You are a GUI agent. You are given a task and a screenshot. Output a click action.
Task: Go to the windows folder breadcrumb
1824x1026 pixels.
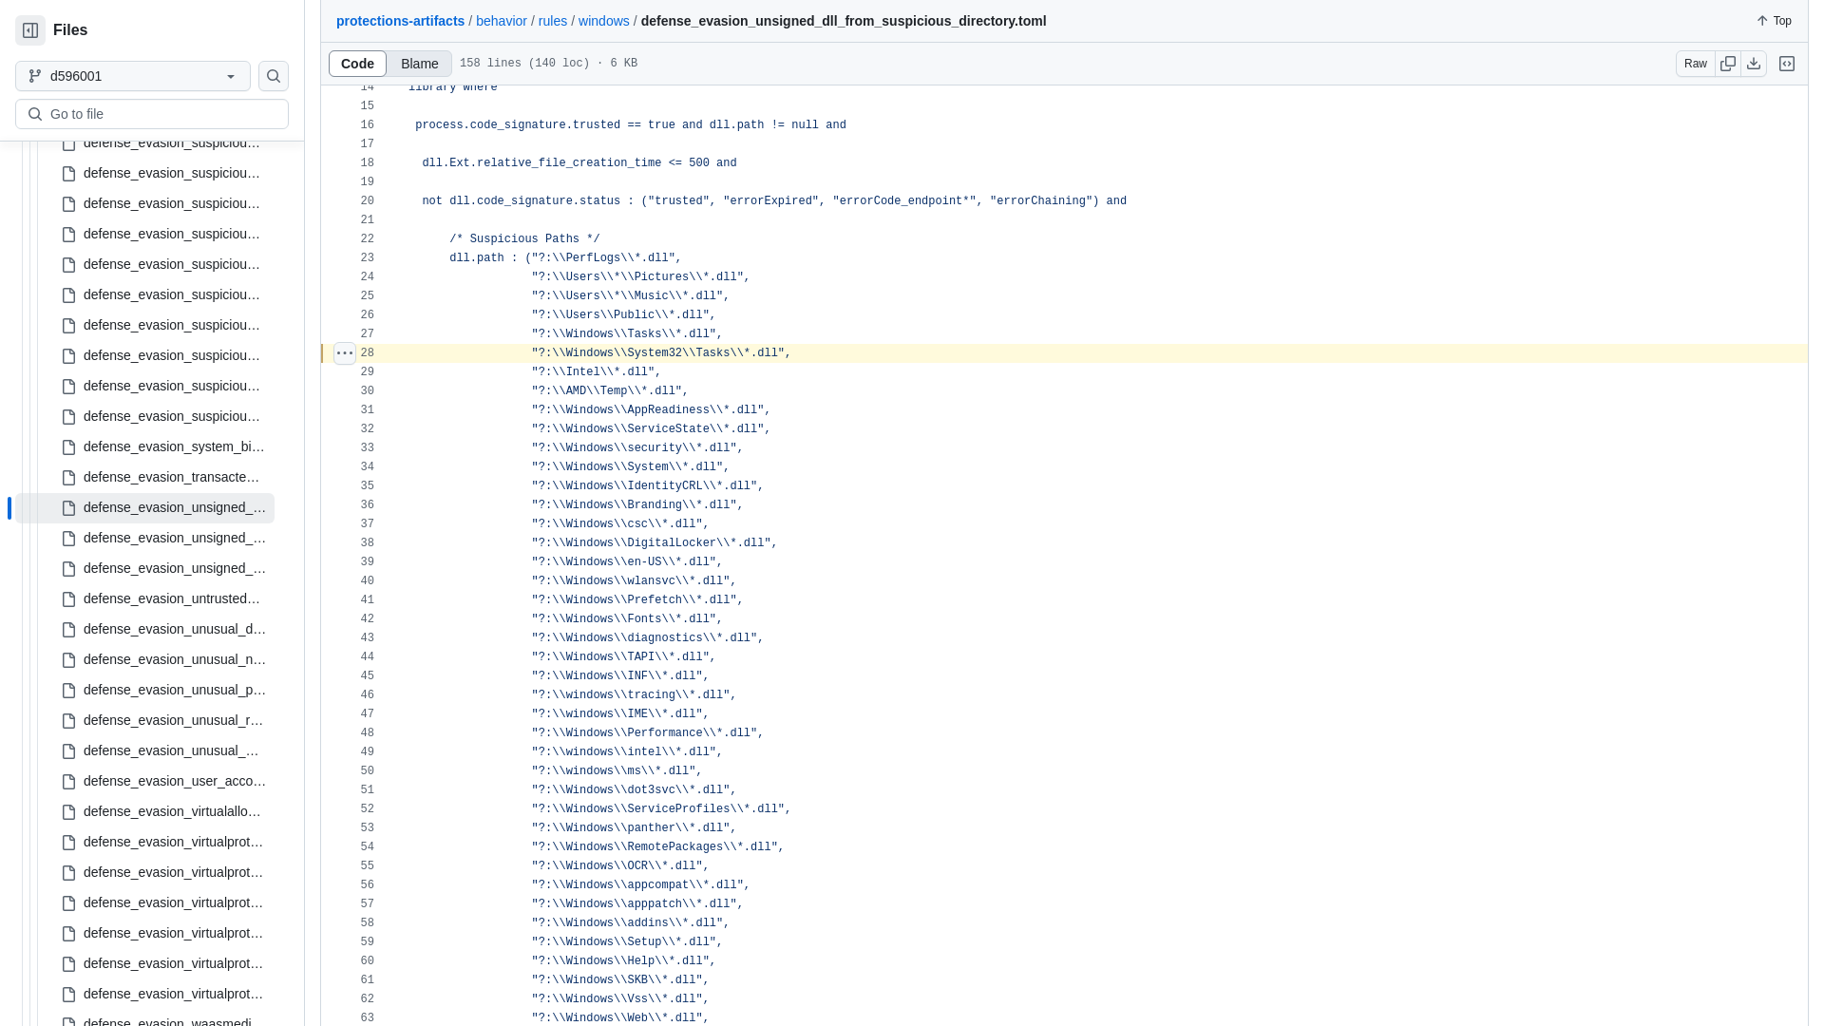604,21
